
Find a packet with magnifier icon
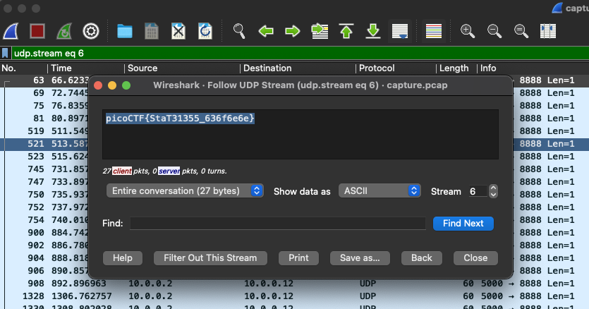[x=239, y=31]
